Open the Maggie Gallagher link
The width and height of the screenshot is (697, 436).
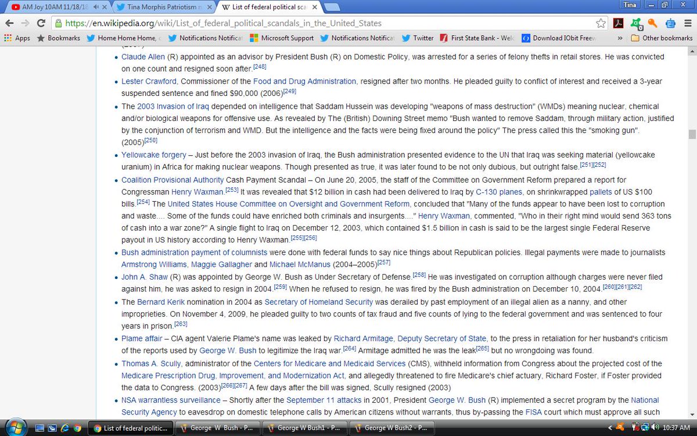[x=223, y=265]
